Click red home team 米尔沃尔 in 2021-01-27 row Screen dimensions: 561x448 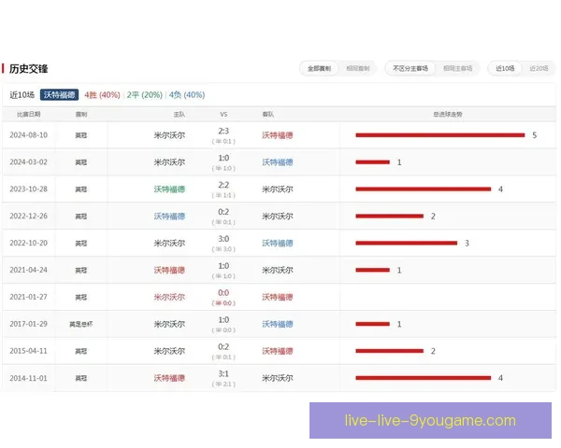tap(169, 297)
